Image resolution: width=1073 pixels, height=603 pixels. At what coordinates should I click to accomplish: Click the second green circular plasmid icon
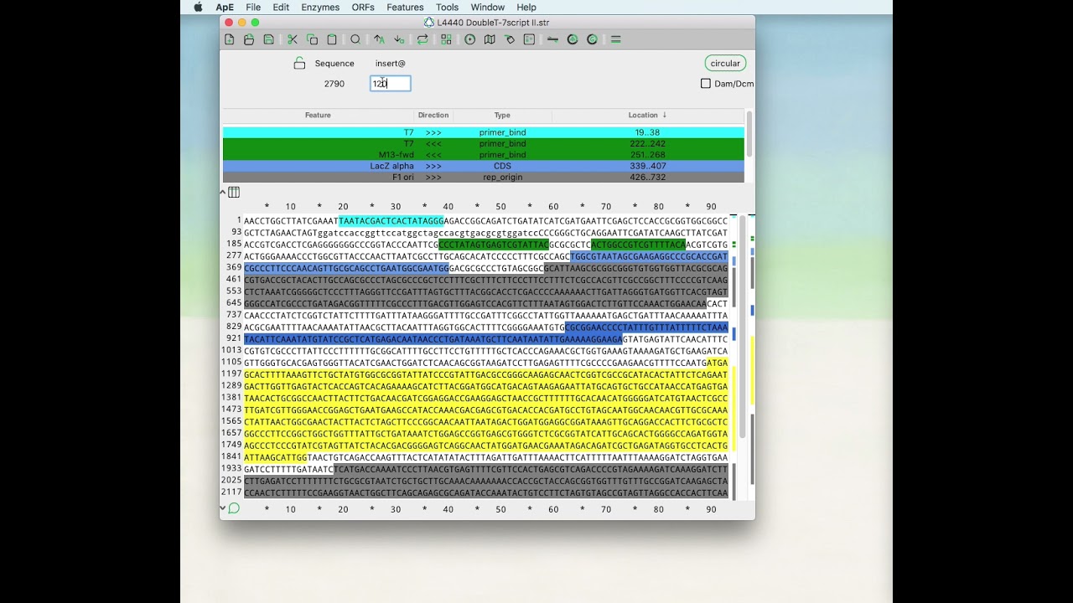pyautogui.click(x=592, y=39)
